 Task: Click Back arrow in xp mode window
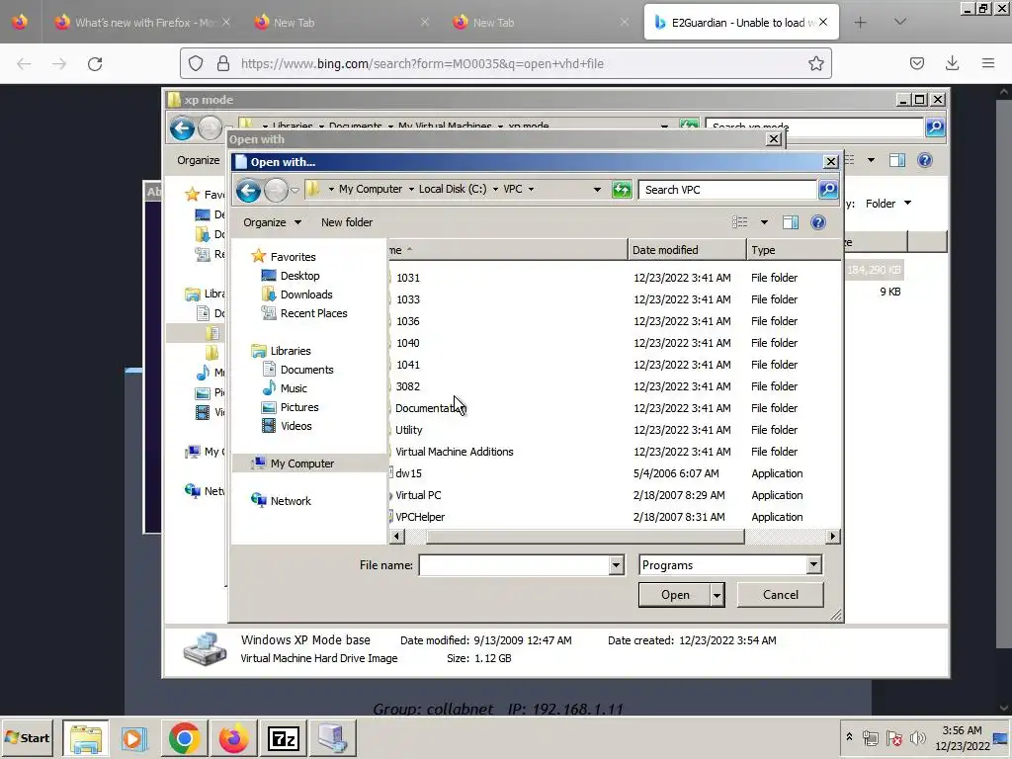point(182,128)
